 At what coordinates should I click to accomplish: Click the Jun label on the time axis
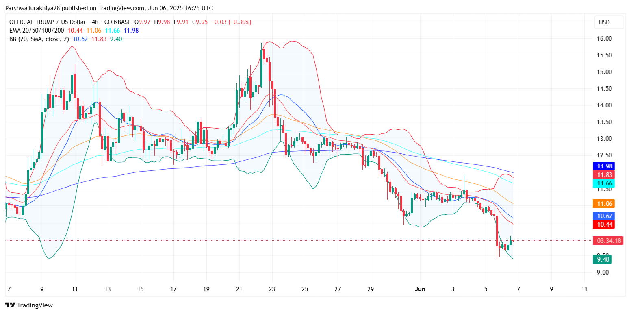[x=420, y=289]
